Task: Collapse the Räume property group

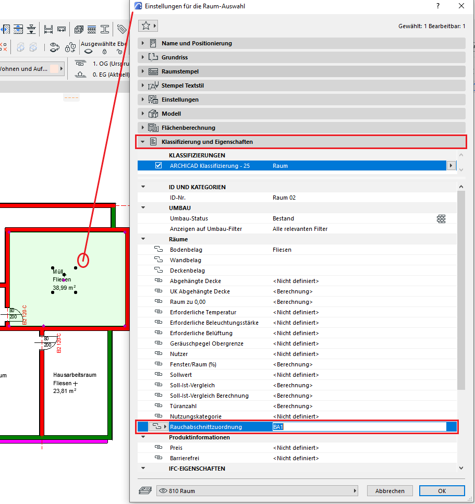Action: [143, 239]
